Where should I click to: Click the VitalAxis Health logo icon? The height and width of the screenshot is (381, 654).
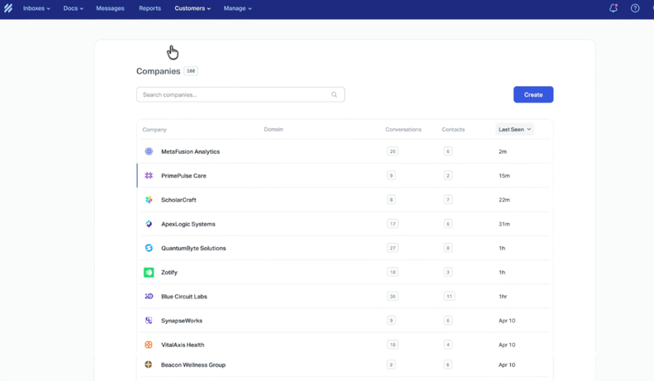149,345
